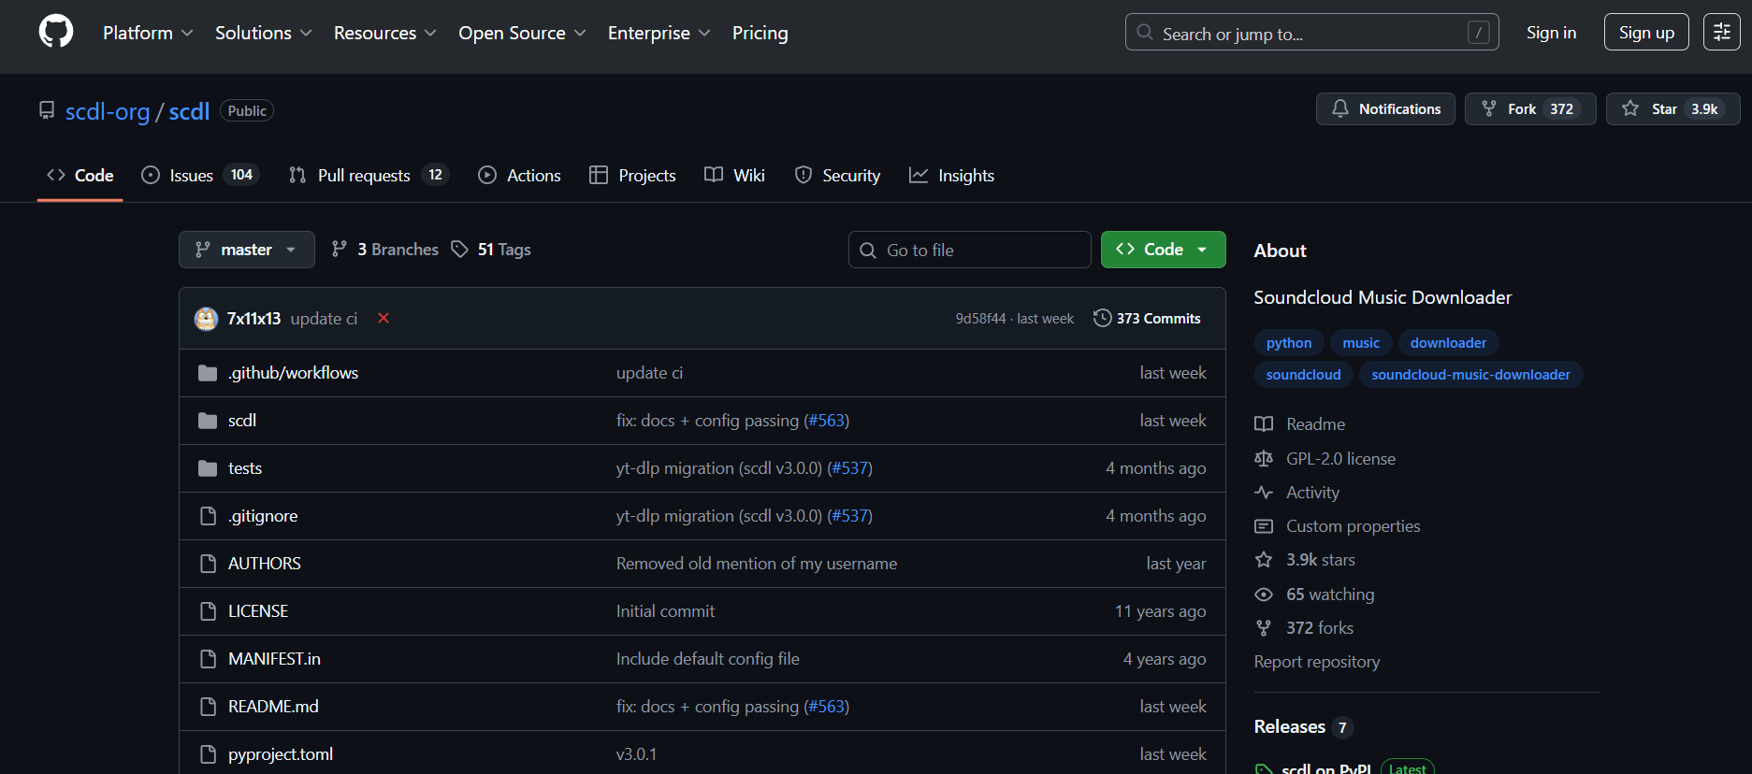Expand the green Code dropdown button
This screenshot has width=1752, height=774.
(x=1163, y=250)
